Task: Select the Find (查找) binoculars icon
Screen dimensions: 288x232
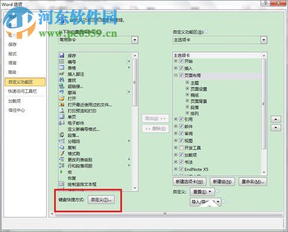Action: point(61,80)
